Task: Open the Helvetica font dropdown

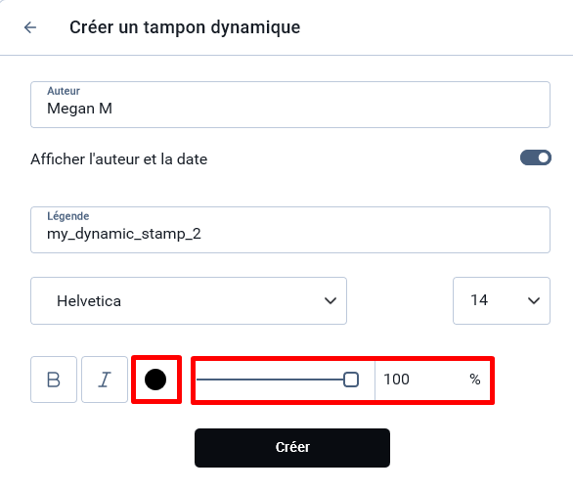Action: pyautogui.click(x=189, y=300)
